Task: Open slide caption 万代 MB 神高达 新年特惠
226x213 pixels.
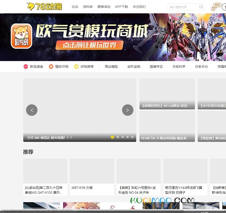Action: pyautogui.click(x=50, y=138)
